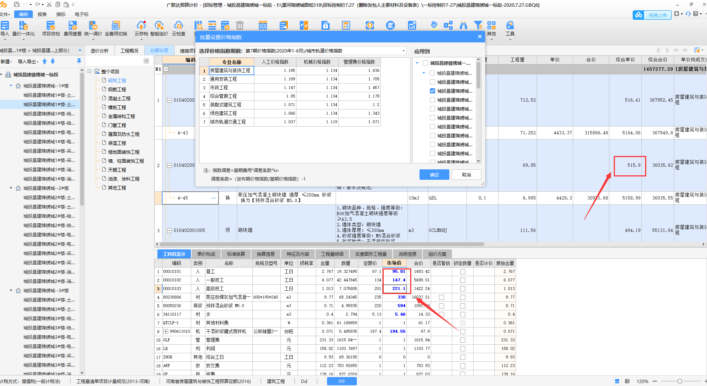Click the chart with rising arrow icon

412,25
